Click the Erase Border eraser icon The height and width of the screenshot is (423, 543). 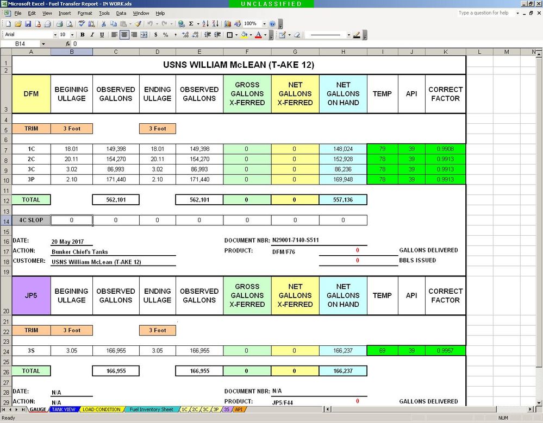tap(297, 35)
